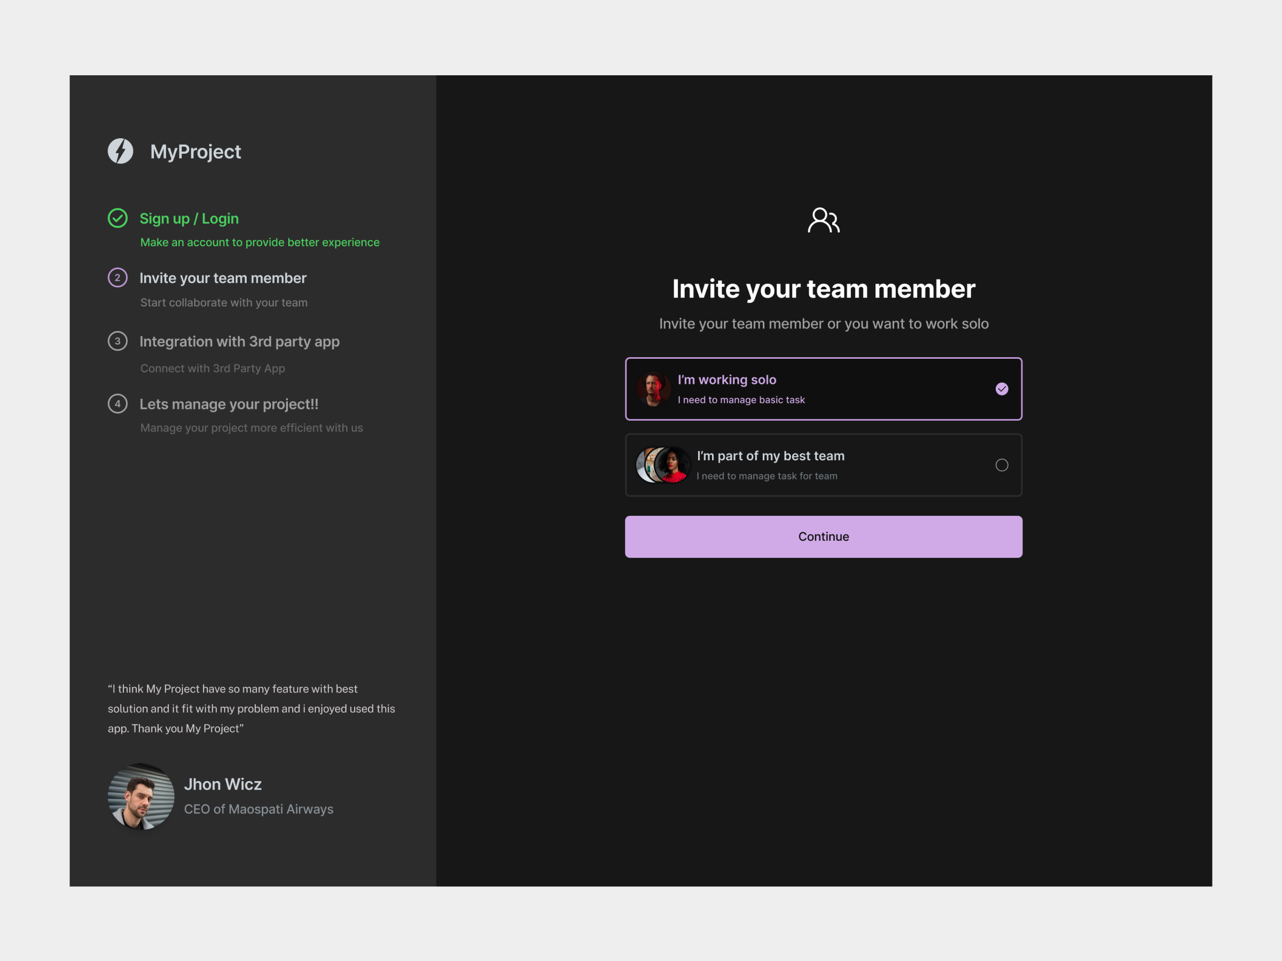Click the solo user avatar thumbnail
Screen dimensions: 1282x961
(x=654, y=389)
